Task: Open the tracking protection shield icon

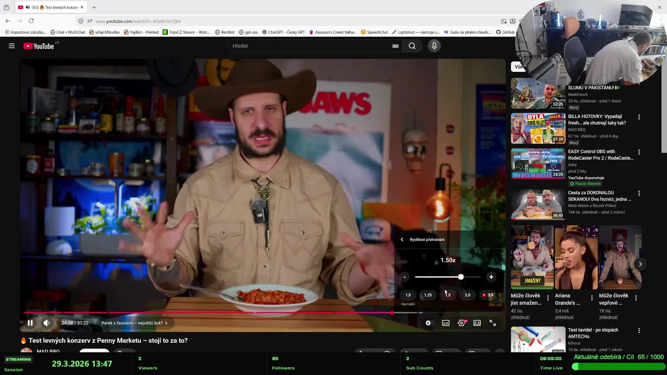Action: [80, 21]
